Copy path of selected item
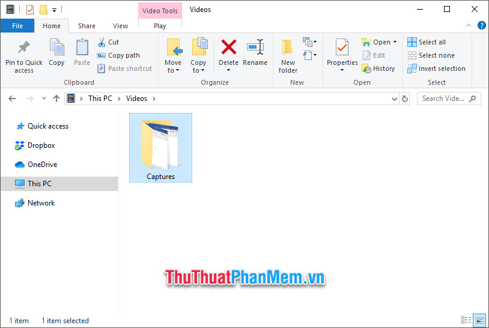The width and height of the screenshot is (489, 328). click(118, 55)
